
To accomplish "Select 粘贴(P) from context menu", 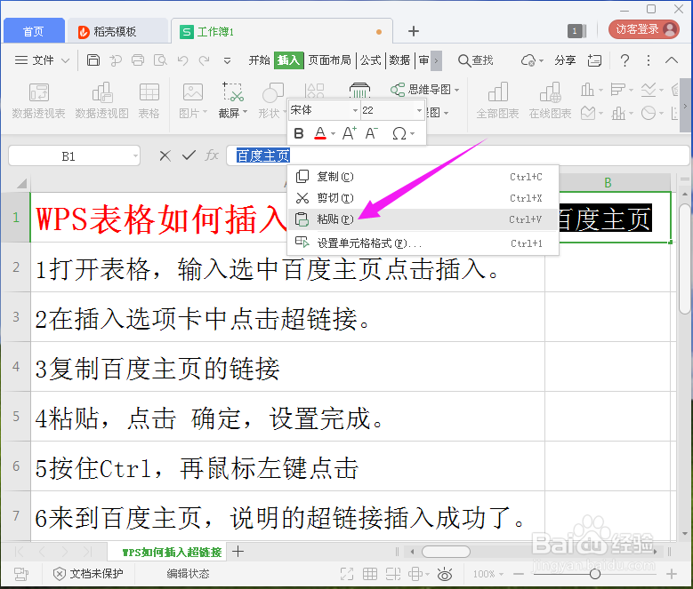I will pyautogui.click(x=423, y=219).
